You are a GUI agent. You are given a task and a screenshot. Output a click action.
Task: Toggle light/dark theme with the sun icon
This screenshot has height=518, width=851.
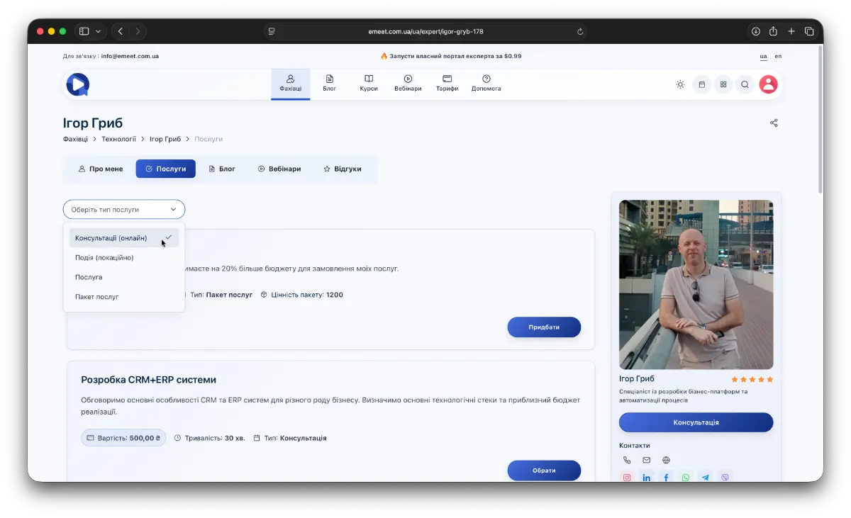click(680, 84)
